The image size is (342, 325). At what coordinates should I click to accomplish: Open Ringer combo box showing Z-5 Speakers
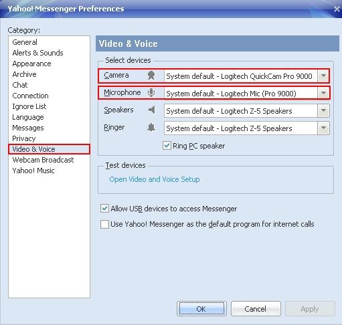click(246, 128)
